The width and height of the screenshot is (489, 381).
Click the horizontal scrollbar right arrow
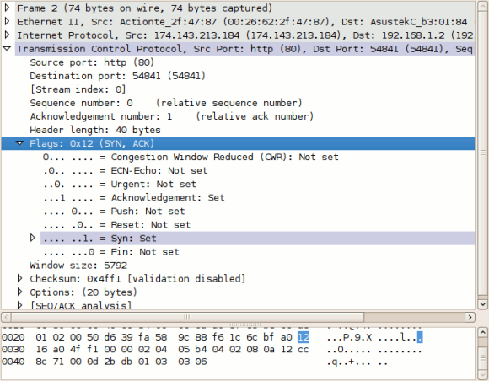coord(470,318)
